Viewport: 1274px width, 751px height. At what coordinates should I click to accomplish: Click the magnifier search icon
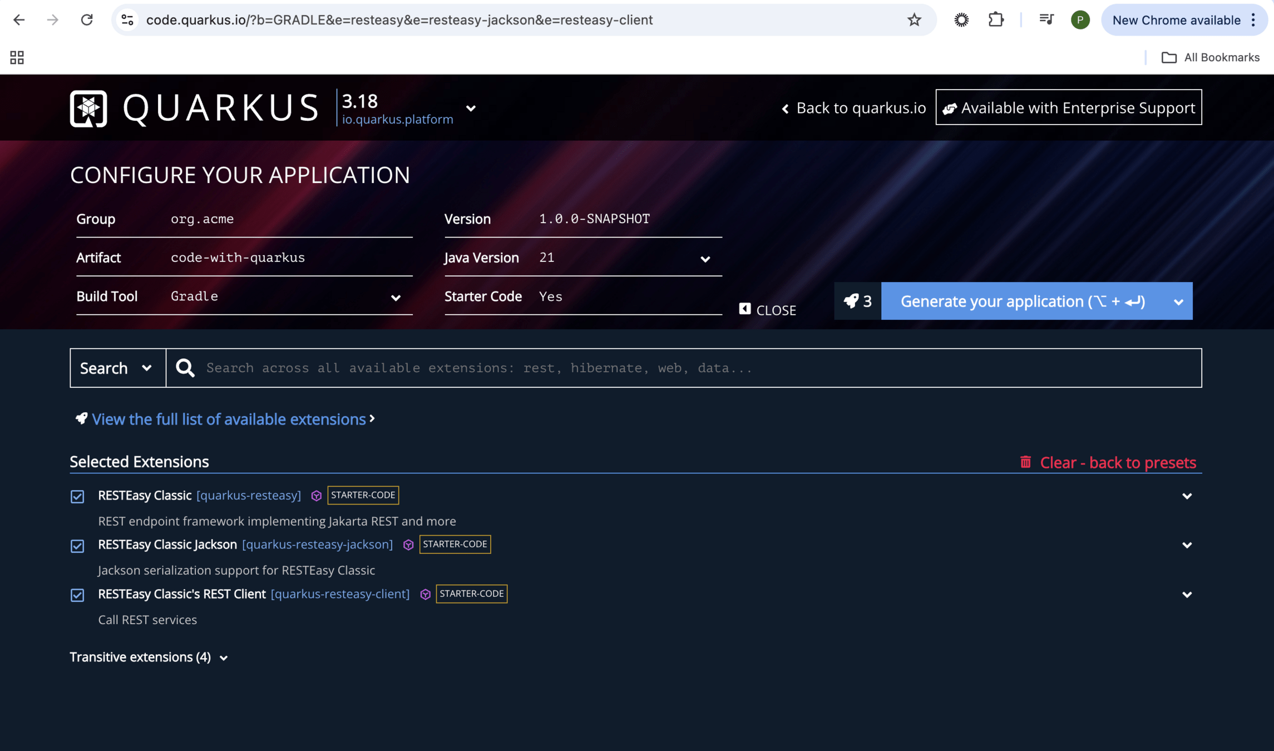click(x=185, y=368)
